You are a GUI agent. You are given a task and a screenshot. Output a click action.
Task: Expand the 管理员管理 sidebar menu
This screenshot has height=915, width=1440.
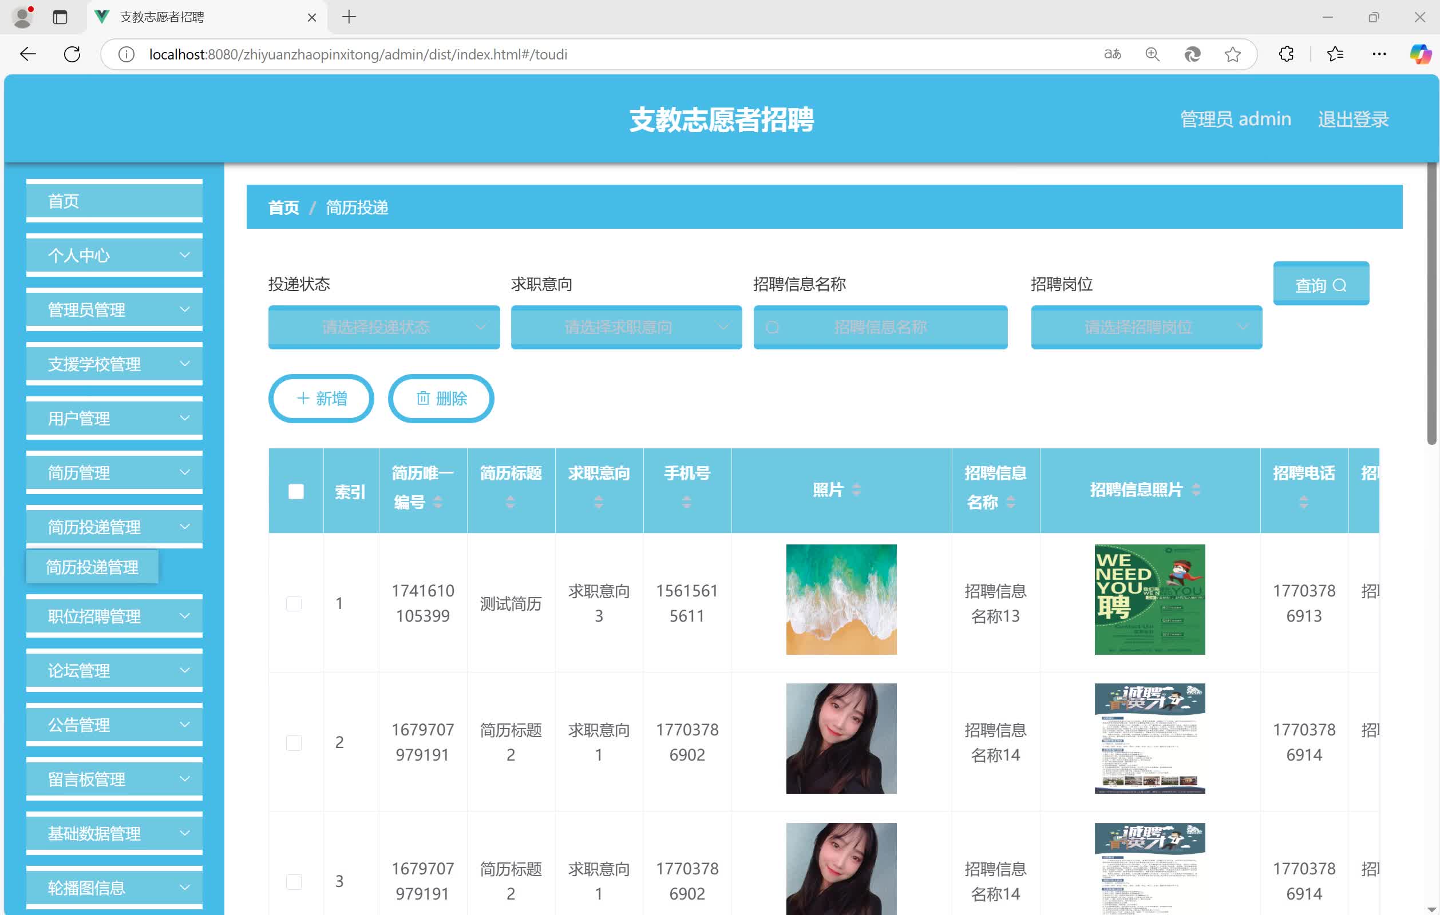coord(114,309)
